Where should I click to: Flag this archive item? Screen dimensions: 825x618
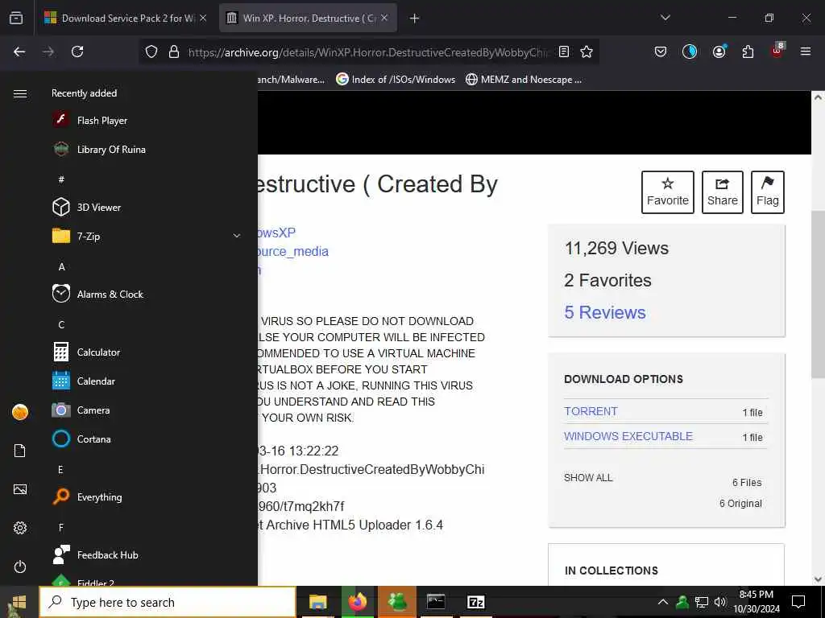pos(768,192)
